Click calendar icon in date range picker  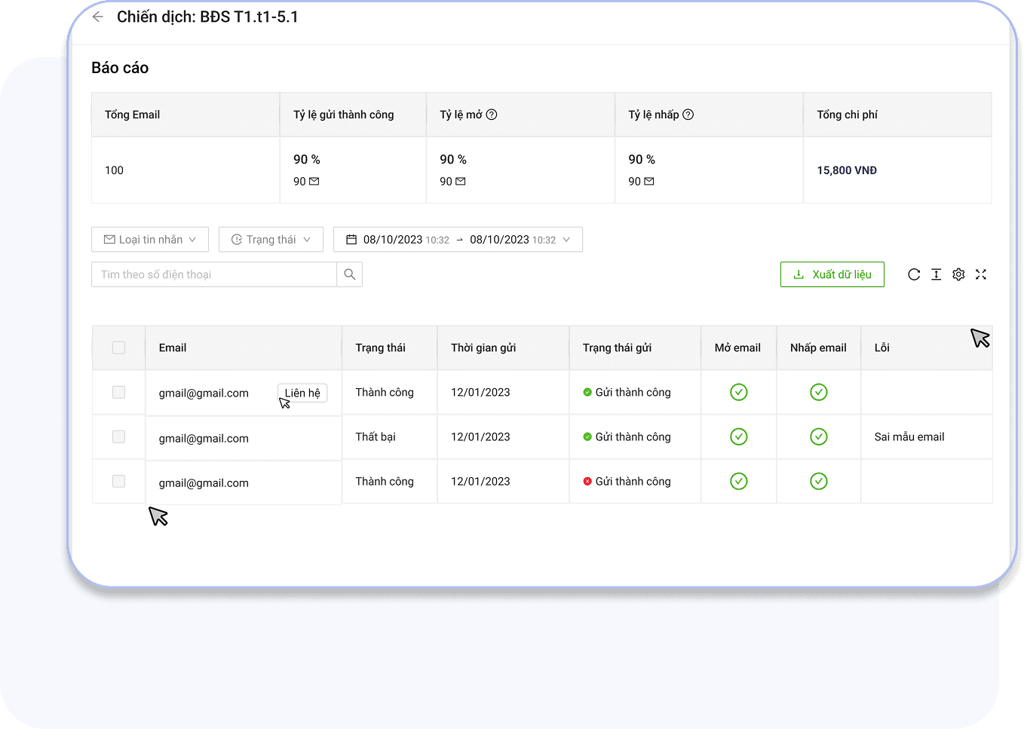click(351, 240)
